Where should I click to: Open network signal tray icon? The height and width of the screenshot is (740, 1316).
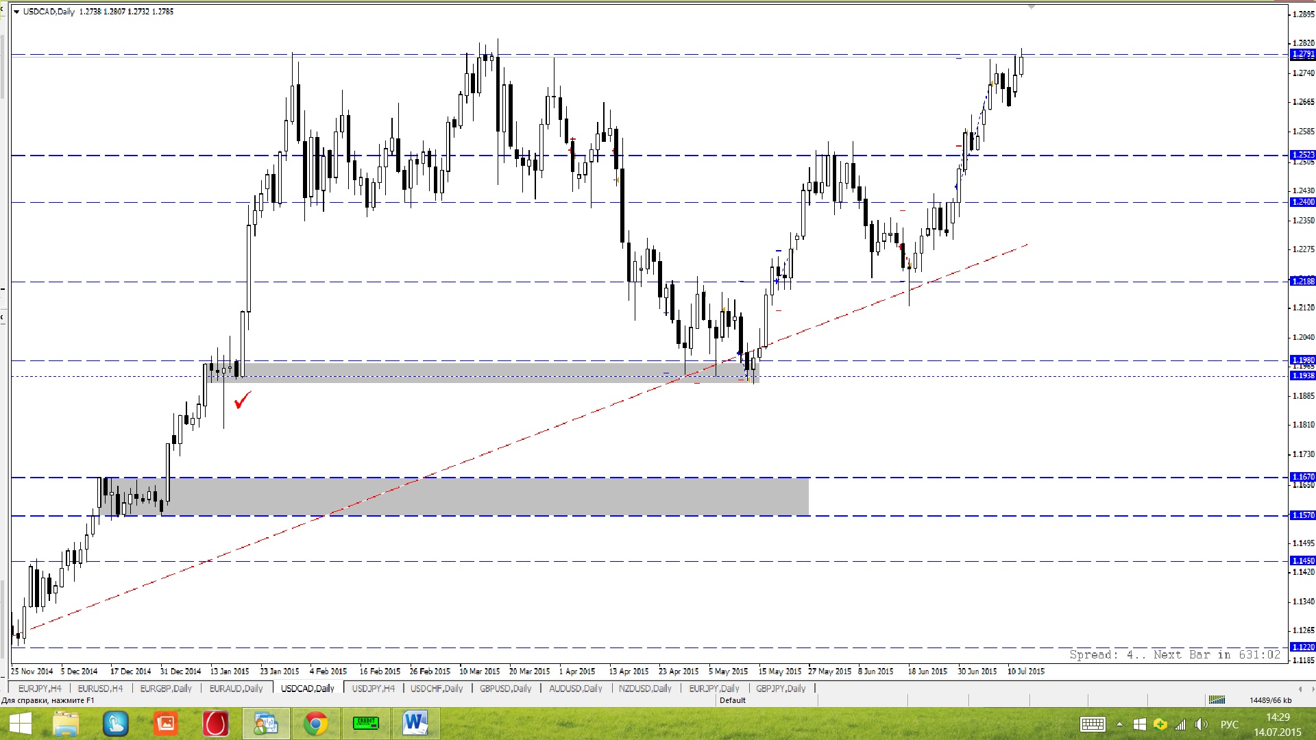click(1180, 724)
